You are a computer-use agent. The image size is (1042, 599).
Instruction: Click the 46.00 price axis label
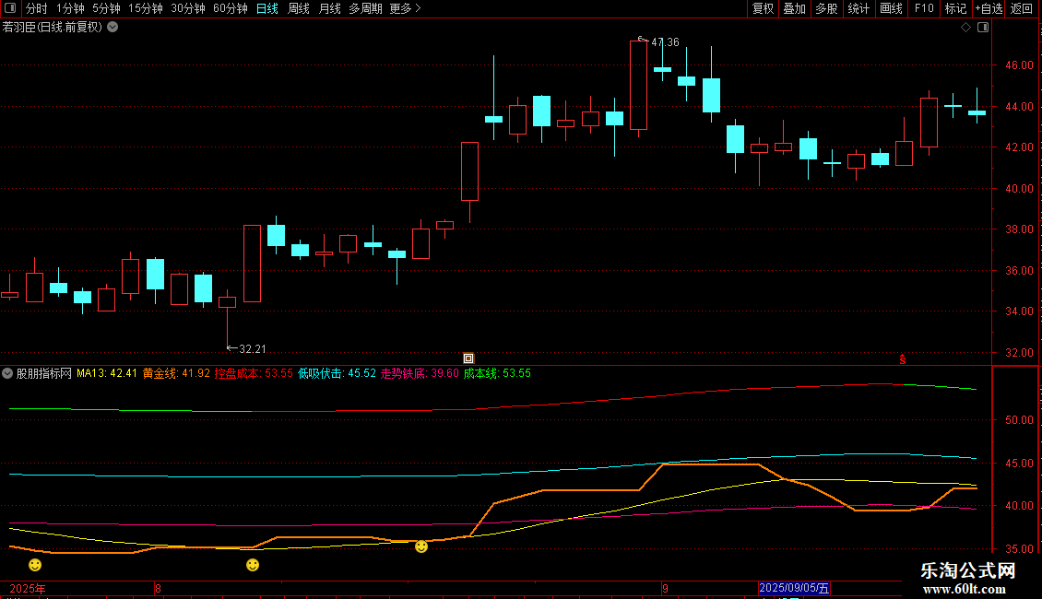[x=1019, y=65]
